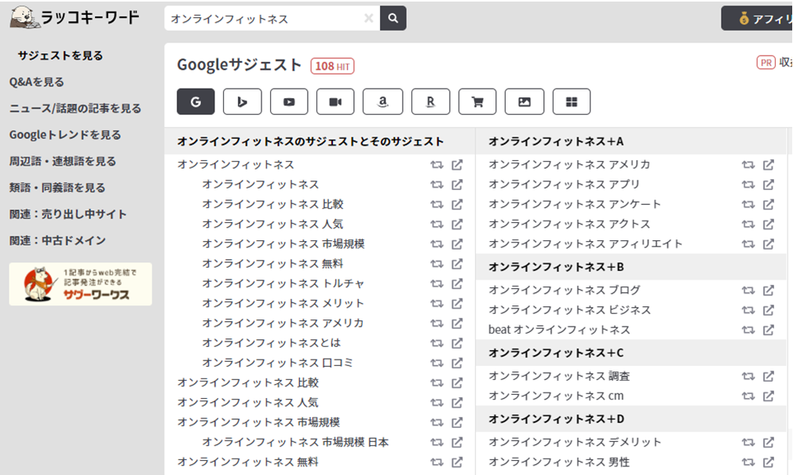Open 周辺語・連想語を見る
This screenshot has height=475, width=793.
(63, 161)
